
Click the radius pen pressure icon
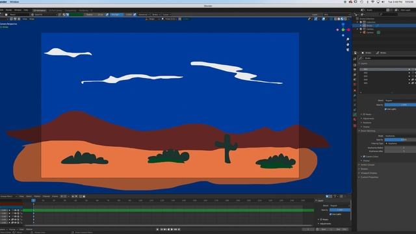coord(107,14)
